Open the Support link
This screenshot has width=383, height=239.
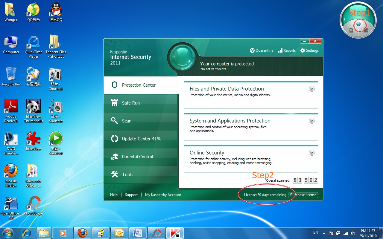point(131,195)
